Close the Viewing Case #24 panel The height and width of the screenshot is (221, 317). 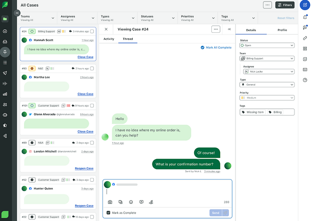[106, 29]
